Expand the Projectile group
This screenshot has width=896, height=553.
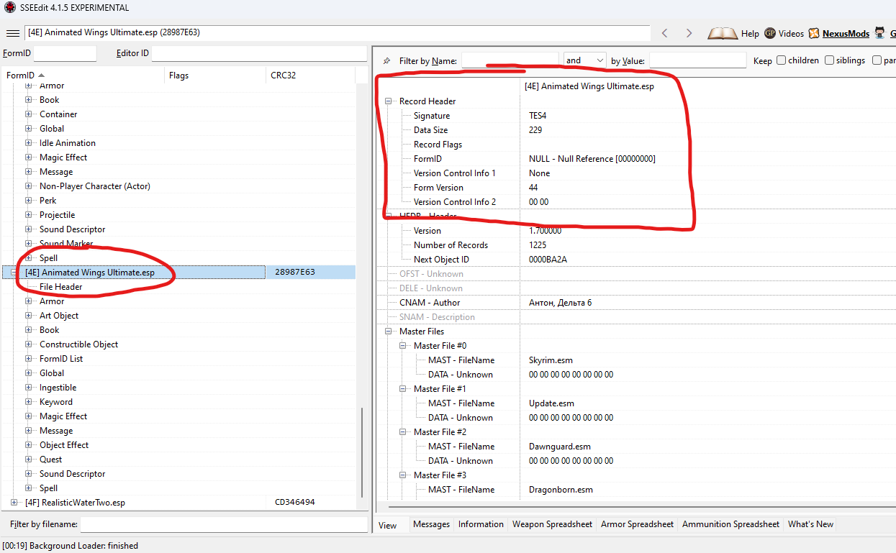[30, 215]
